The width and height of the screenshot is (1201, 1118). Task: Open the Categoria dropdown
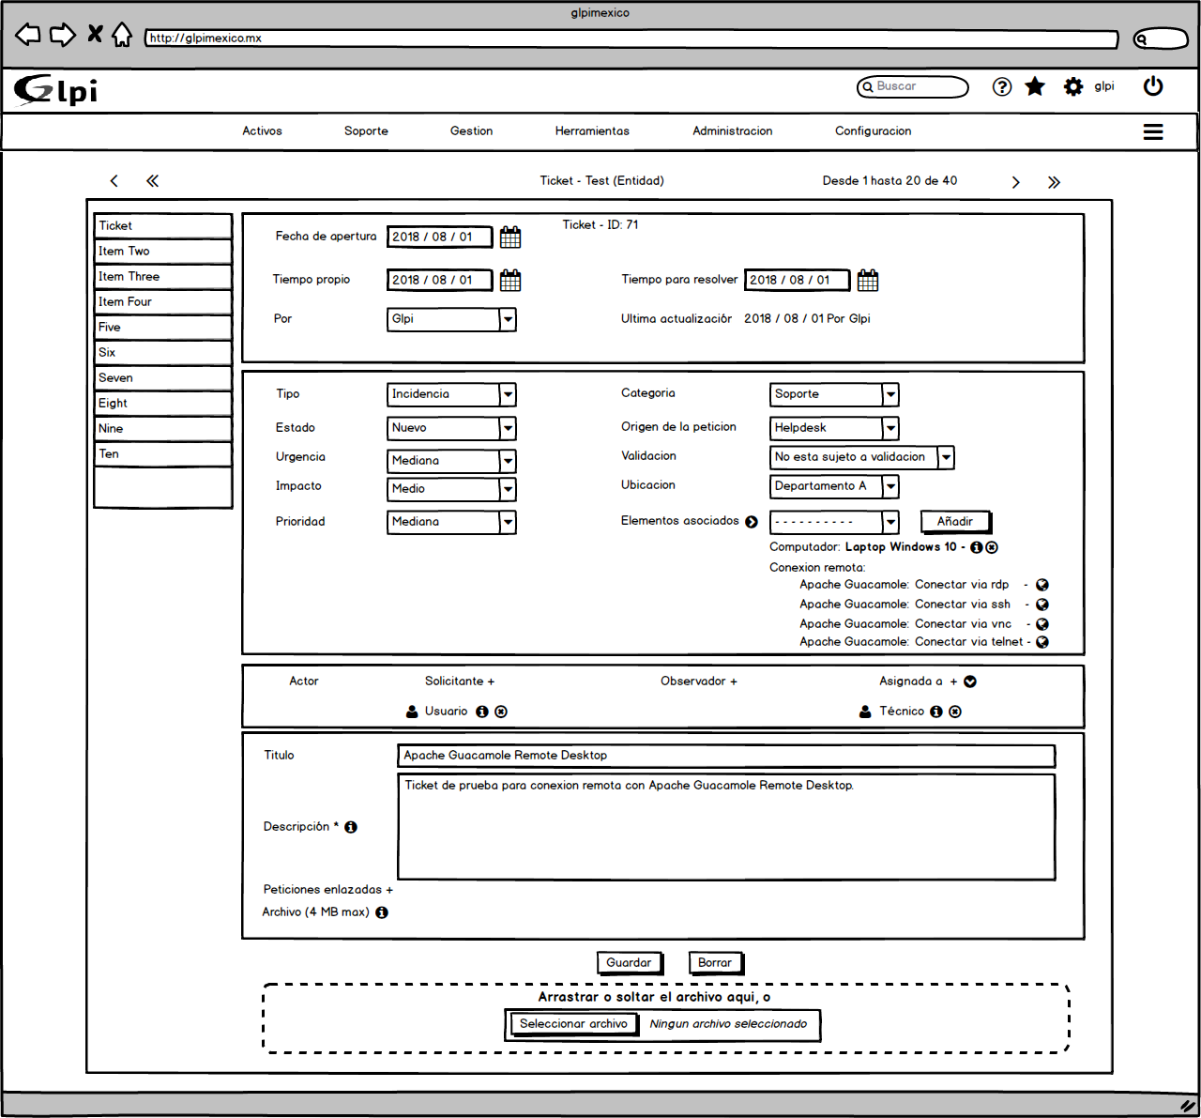(x=834, y=394)
